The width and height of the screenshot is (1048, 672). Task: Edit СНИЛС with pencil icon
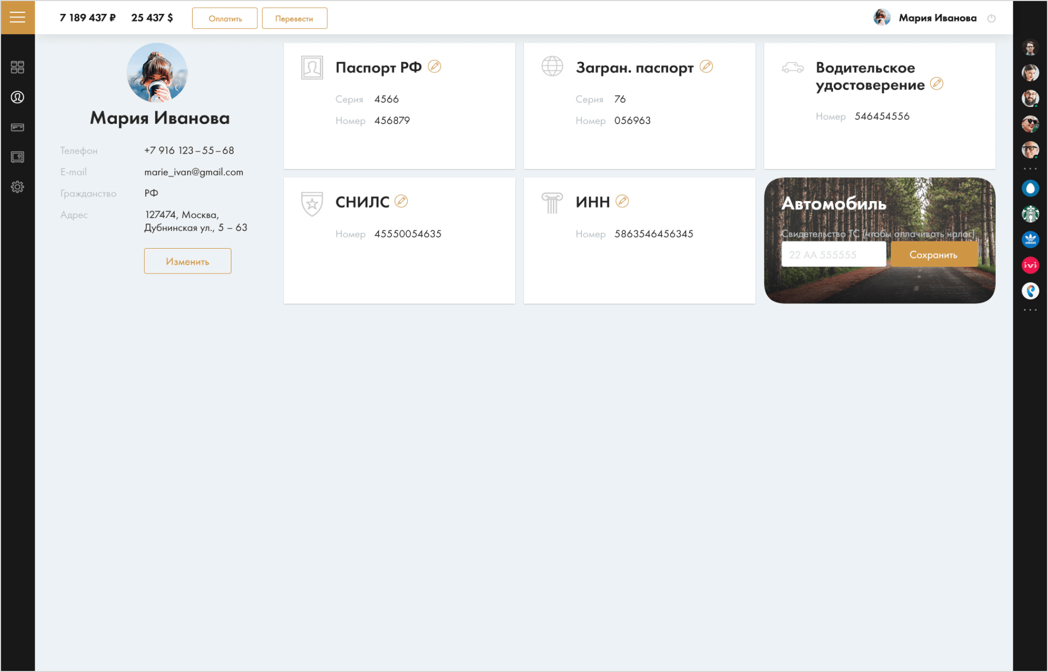coord(402,201)
